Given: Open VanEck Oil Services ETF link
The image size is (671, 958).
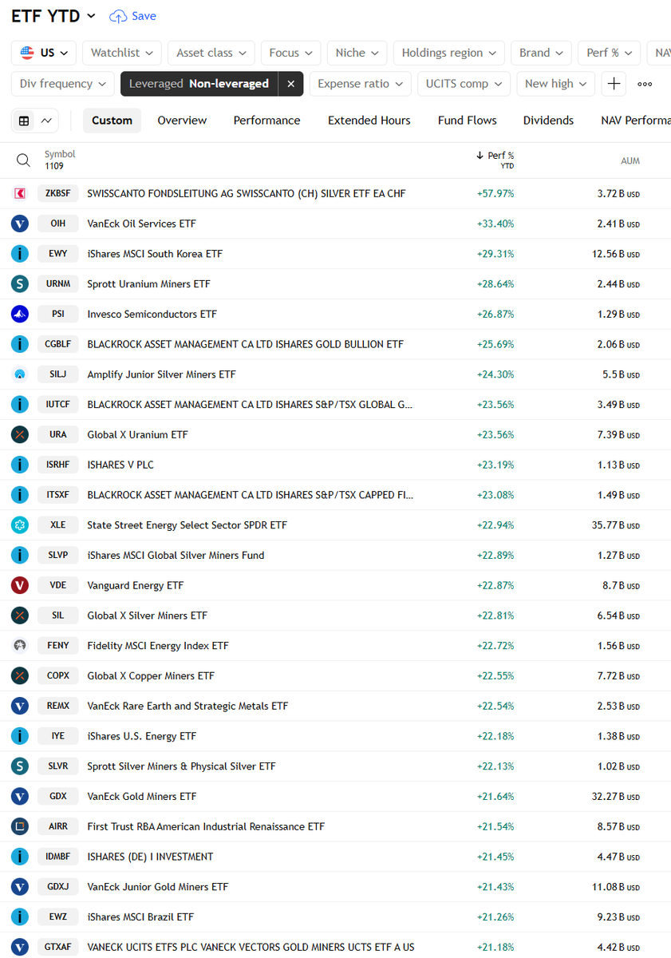Looking at the screenshot, I should (x=141, y=224).
